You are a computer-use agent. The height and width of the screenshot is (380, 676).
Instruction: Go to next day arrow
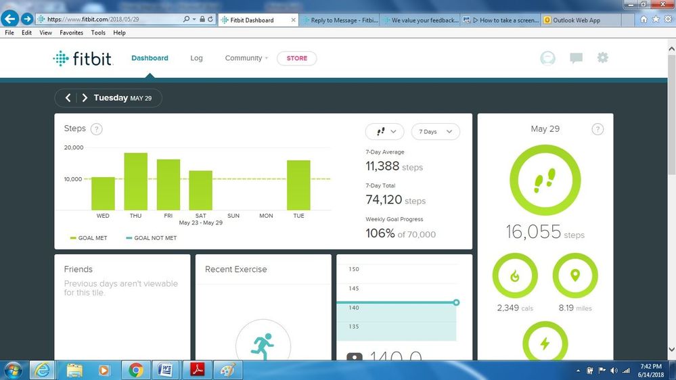(x=85, y=98)
